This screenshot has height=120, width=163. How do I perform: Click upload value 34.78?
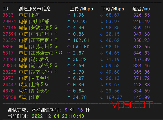pyautogui.click(x=80, y=98)
